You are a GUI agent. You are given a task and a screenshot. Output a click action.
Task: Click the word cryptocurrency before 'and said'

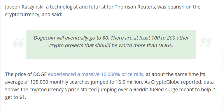[22, 15]
